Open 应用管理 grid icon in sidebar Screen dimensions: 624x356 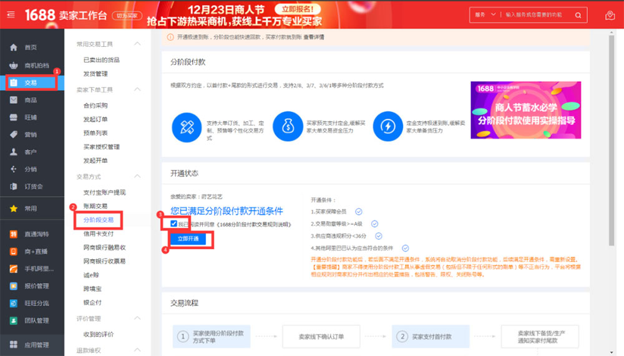click(x=14, y=345)
